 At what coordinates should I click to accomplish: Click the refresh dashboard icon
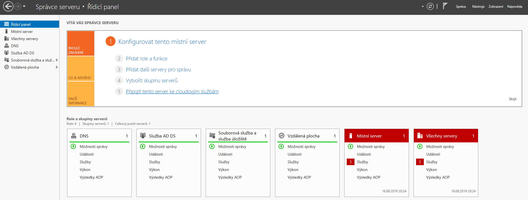(430, 7)
